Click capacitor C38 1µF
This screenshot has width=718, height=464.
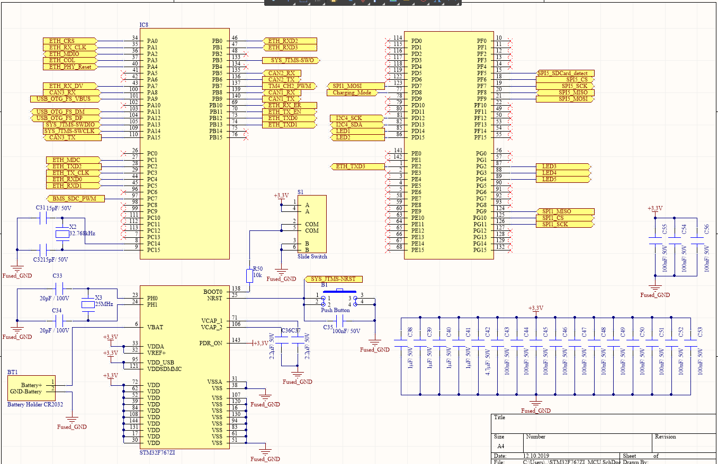tap(401, 342)
